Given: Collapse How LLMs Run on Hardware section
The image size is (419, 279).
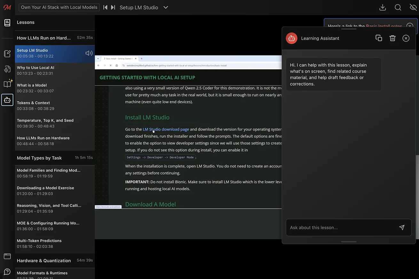Looking at the screenshot, I should pos(55,38).
